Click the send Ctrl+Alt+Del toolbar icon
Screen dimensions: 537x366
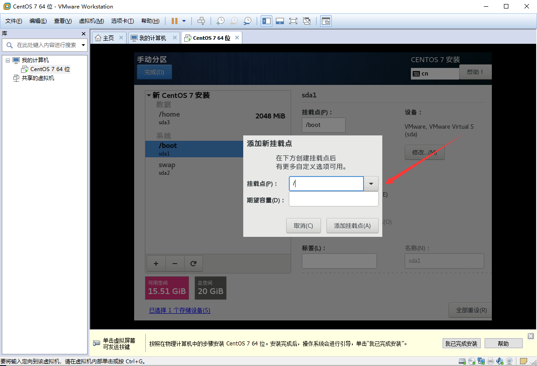(201, 21)
